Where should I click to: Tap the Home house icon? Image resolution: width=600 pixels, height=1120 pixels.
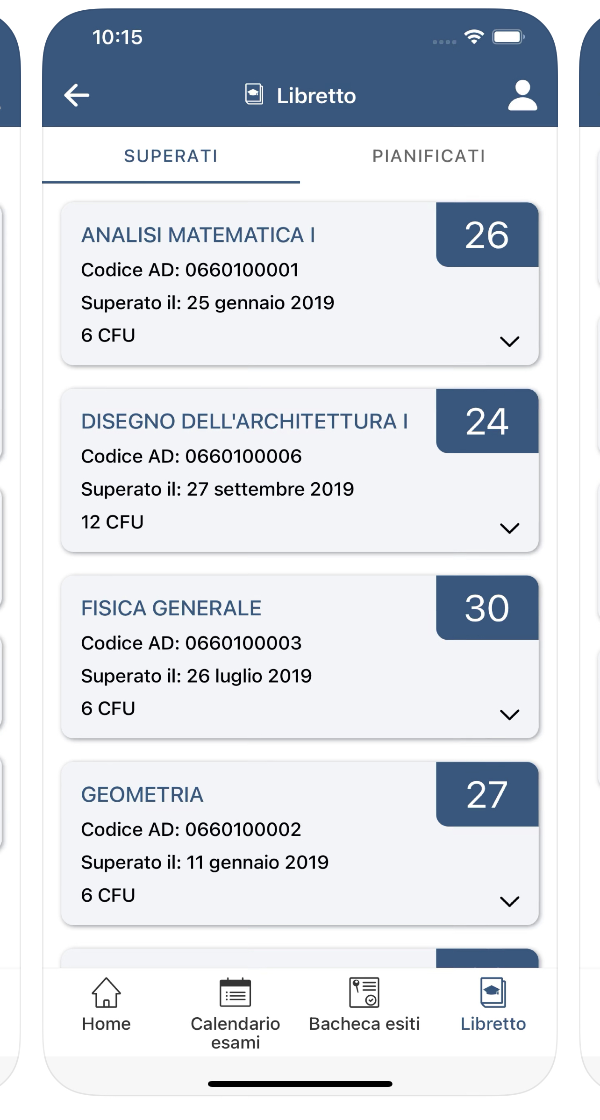(107, 992)
